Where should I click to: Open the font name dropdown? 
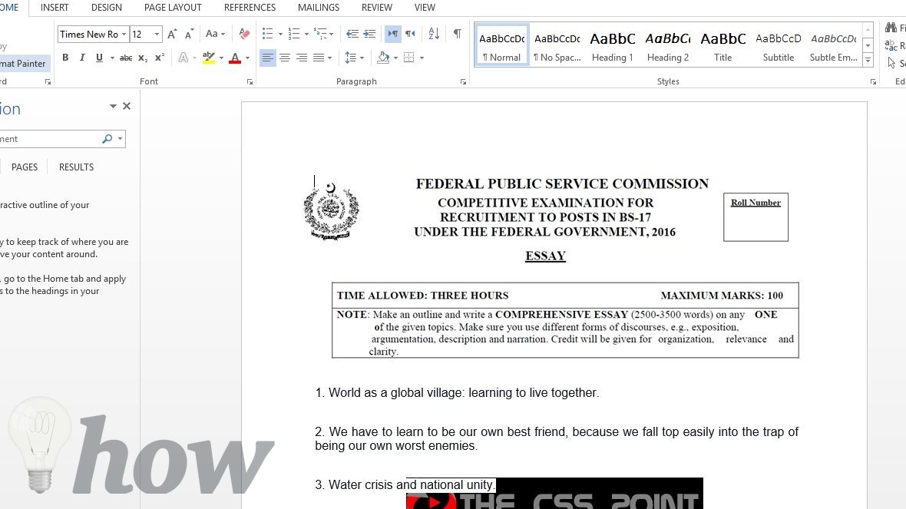point(124,35)
